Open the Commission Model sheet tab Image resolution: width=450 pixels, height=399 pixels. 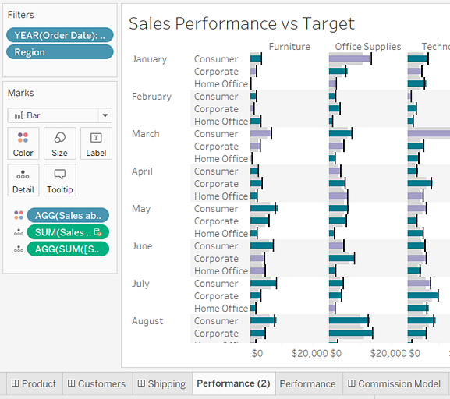click(x=395, y=383)
